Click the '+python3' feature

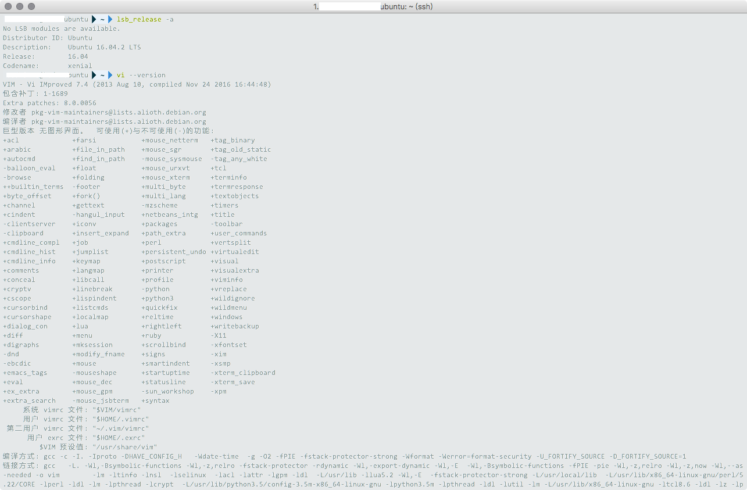pyautogui.click(x=158, y=298)
